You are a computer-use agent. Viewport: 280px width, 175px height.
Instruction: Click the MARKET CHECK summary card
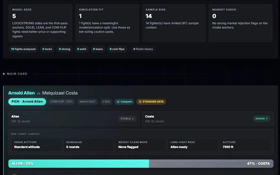[240, 23]
